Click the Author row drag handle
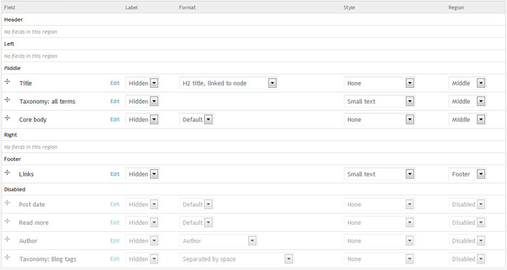The height and width of the screenshot is (270, 507). 8,239
